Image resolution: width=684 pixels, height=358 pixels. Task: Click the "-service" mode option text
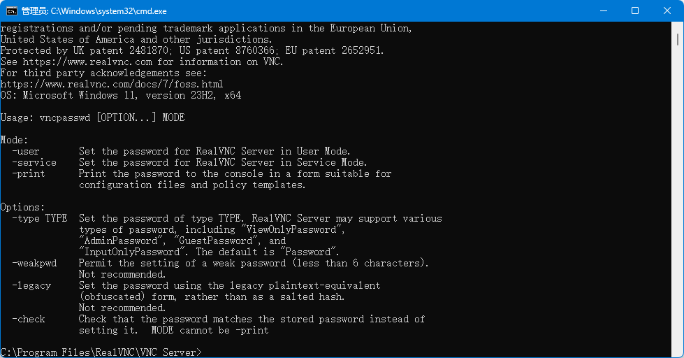34,162
